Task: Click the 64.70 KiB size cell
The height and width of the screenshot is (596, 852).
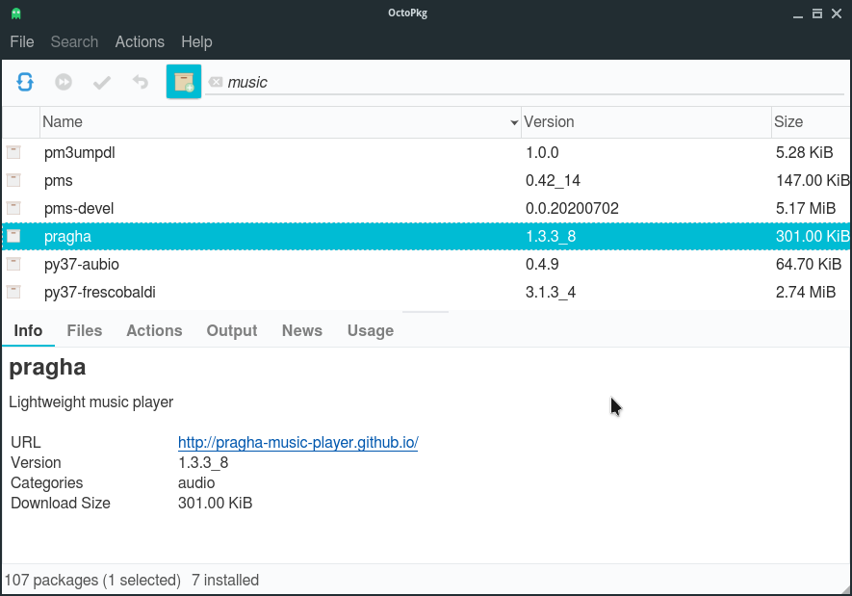Action: 809,265
